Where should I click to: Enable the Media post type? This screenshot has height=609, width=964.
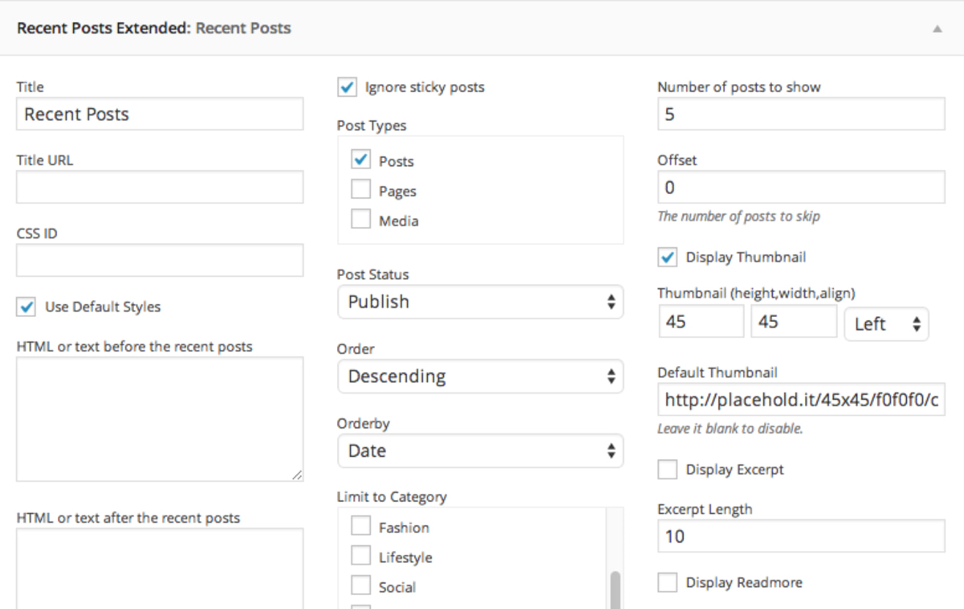[360, 220]
